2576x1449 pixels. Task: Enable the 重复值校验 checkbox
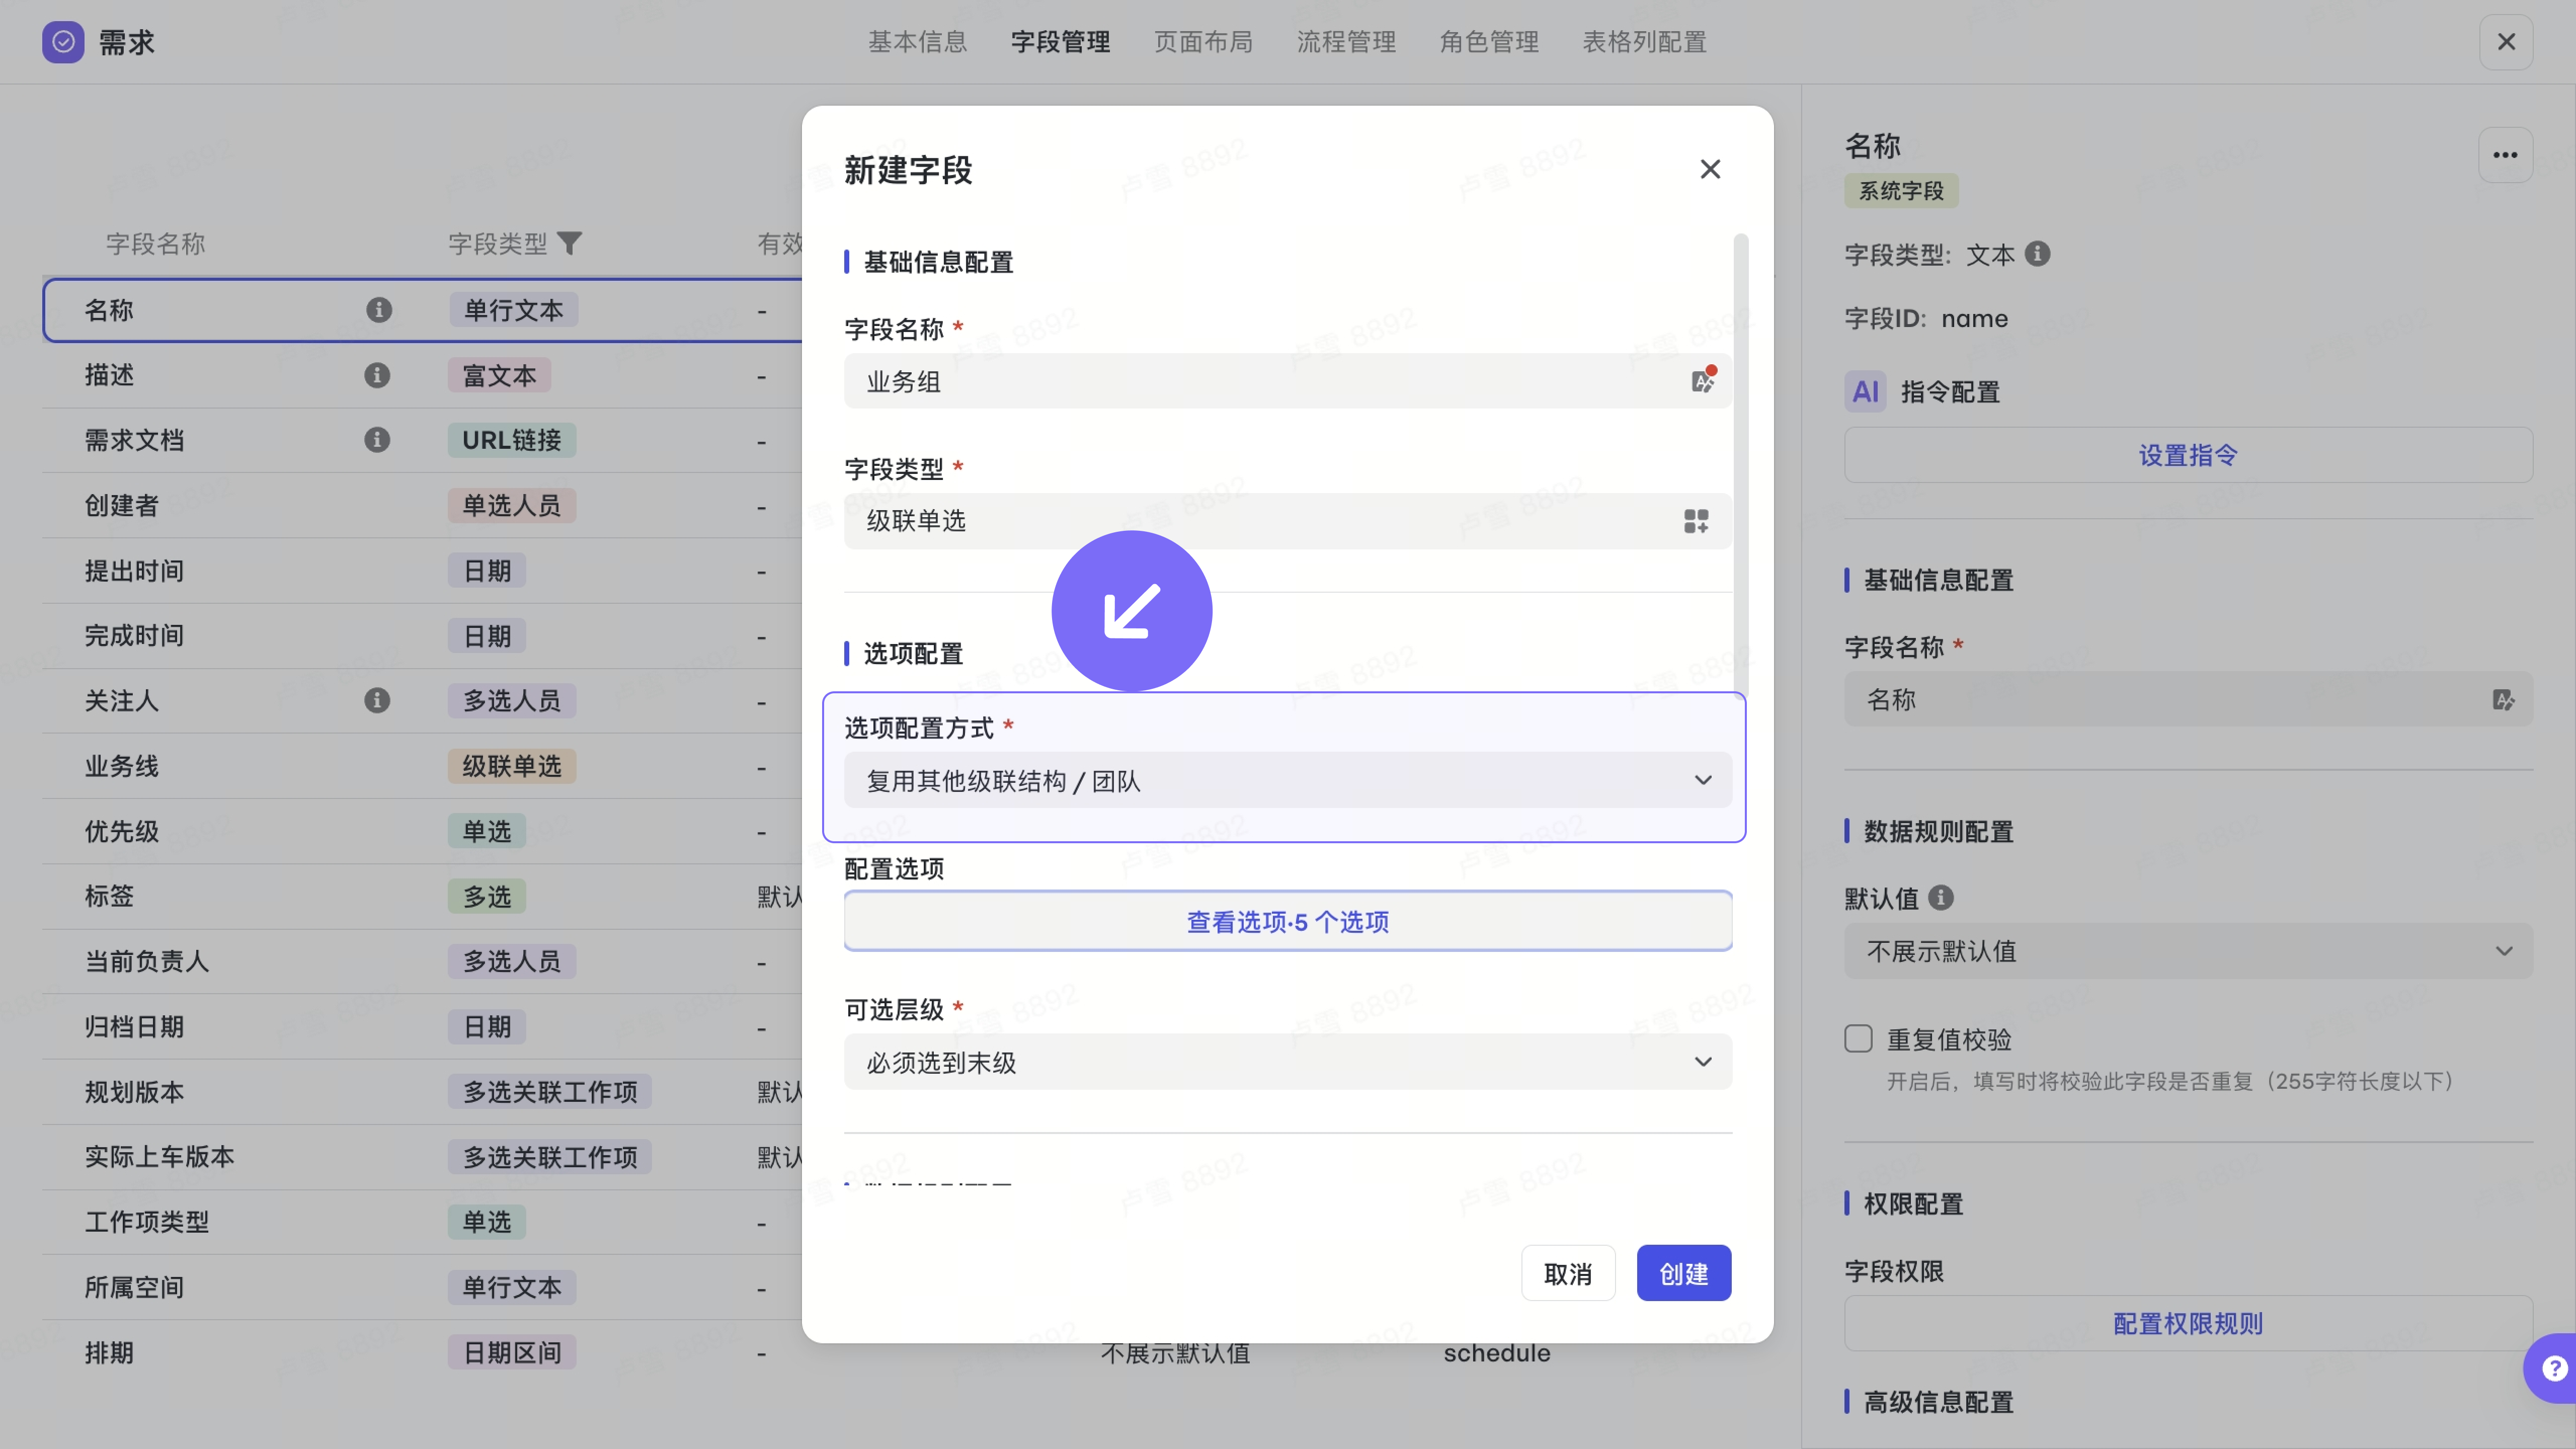pos(1858,1038)
